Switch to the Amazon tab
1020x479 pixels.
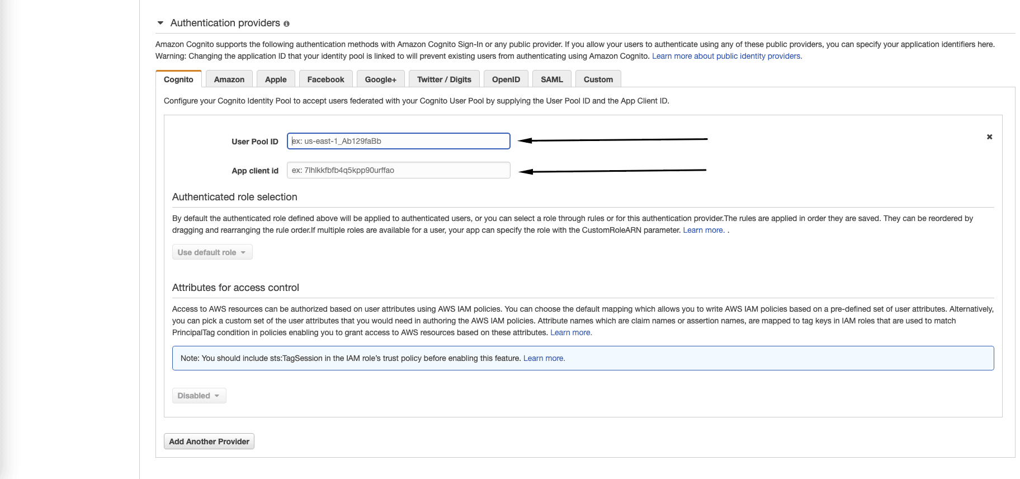[x=229, y=79]
